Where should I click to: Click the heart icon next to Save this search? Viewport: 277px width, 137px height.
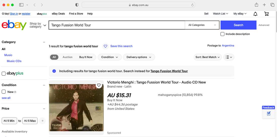click(105, 46)
